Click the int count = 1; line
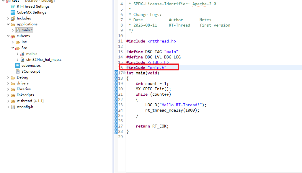This screenshot has width=302, height=173. point(152,84)
